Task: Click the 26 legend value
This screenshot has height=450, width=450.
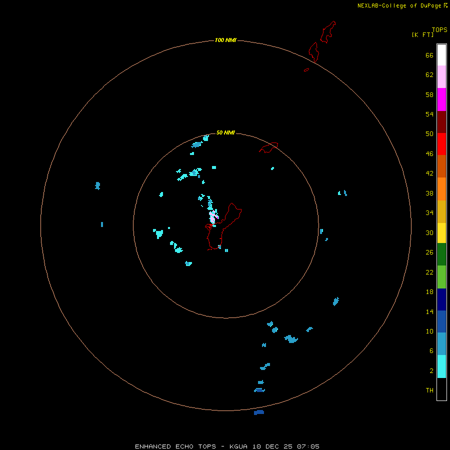Action: (x=429, y=252)
